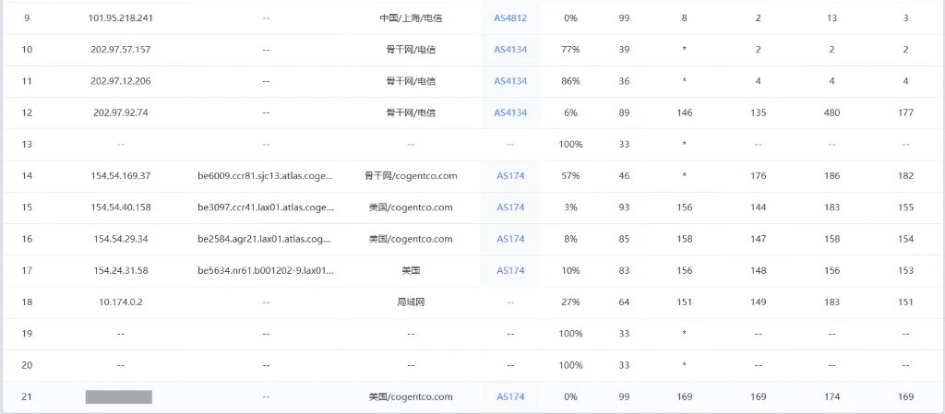The height and width of the screenshot is (414, 945).
Task: Open AS174 link in hop 21 row
Action: pos(510,396)
